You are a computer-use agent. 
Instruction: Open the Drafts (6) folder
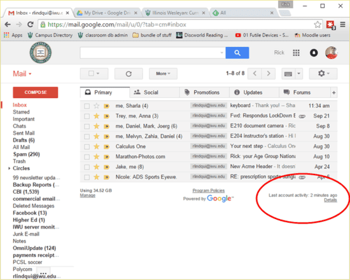coord(24,140)
